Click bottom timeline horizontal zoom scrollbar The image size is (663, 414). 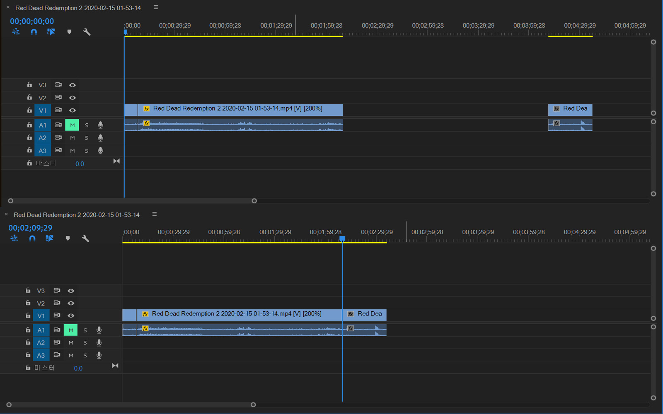coord(131,404)
